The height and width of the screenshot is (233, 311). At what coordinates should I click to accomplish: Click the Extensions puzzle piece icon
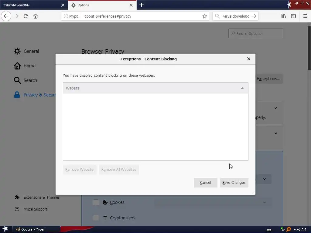pos(17,197)
